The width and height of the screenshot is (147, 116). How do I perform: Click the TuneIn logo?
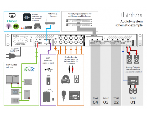12,21
